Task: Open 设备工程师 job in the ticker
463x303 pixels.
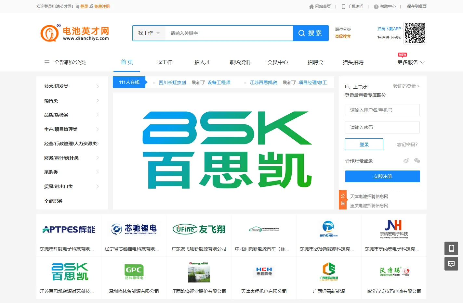Action: click(x=219, y=82)
